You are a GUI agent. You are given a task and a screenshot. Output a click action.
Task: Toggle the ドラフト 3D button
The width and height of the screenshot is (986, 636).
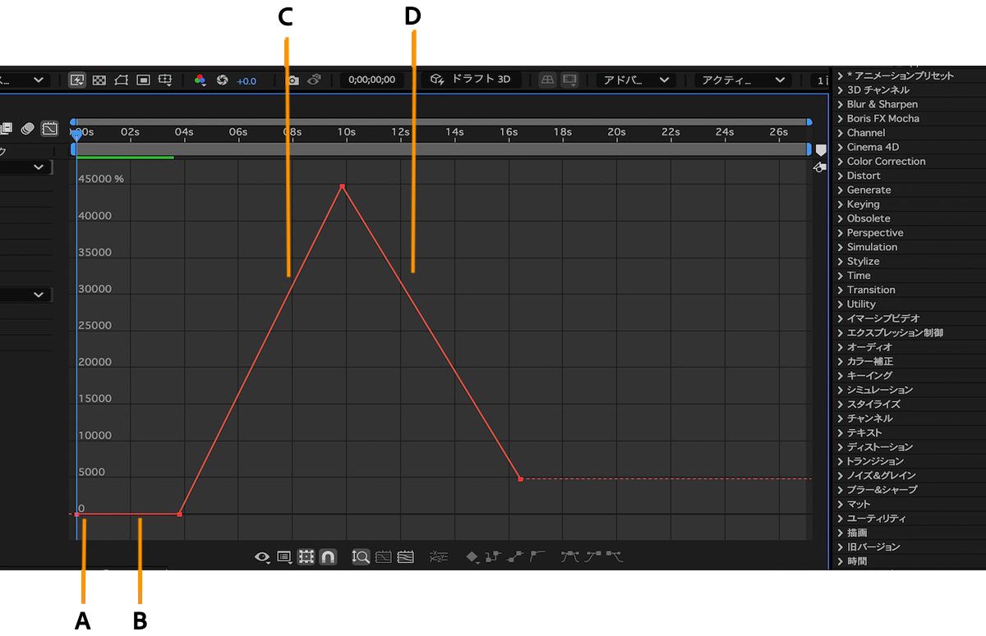pyautogui.click(x=472, y=80)
